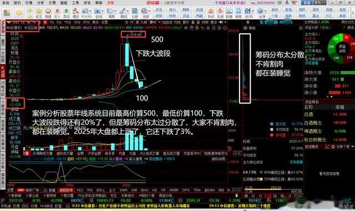Open the 分析 menu in the menu bar
The height and width of the screenshot is (211, 355).
coord(40,3)
